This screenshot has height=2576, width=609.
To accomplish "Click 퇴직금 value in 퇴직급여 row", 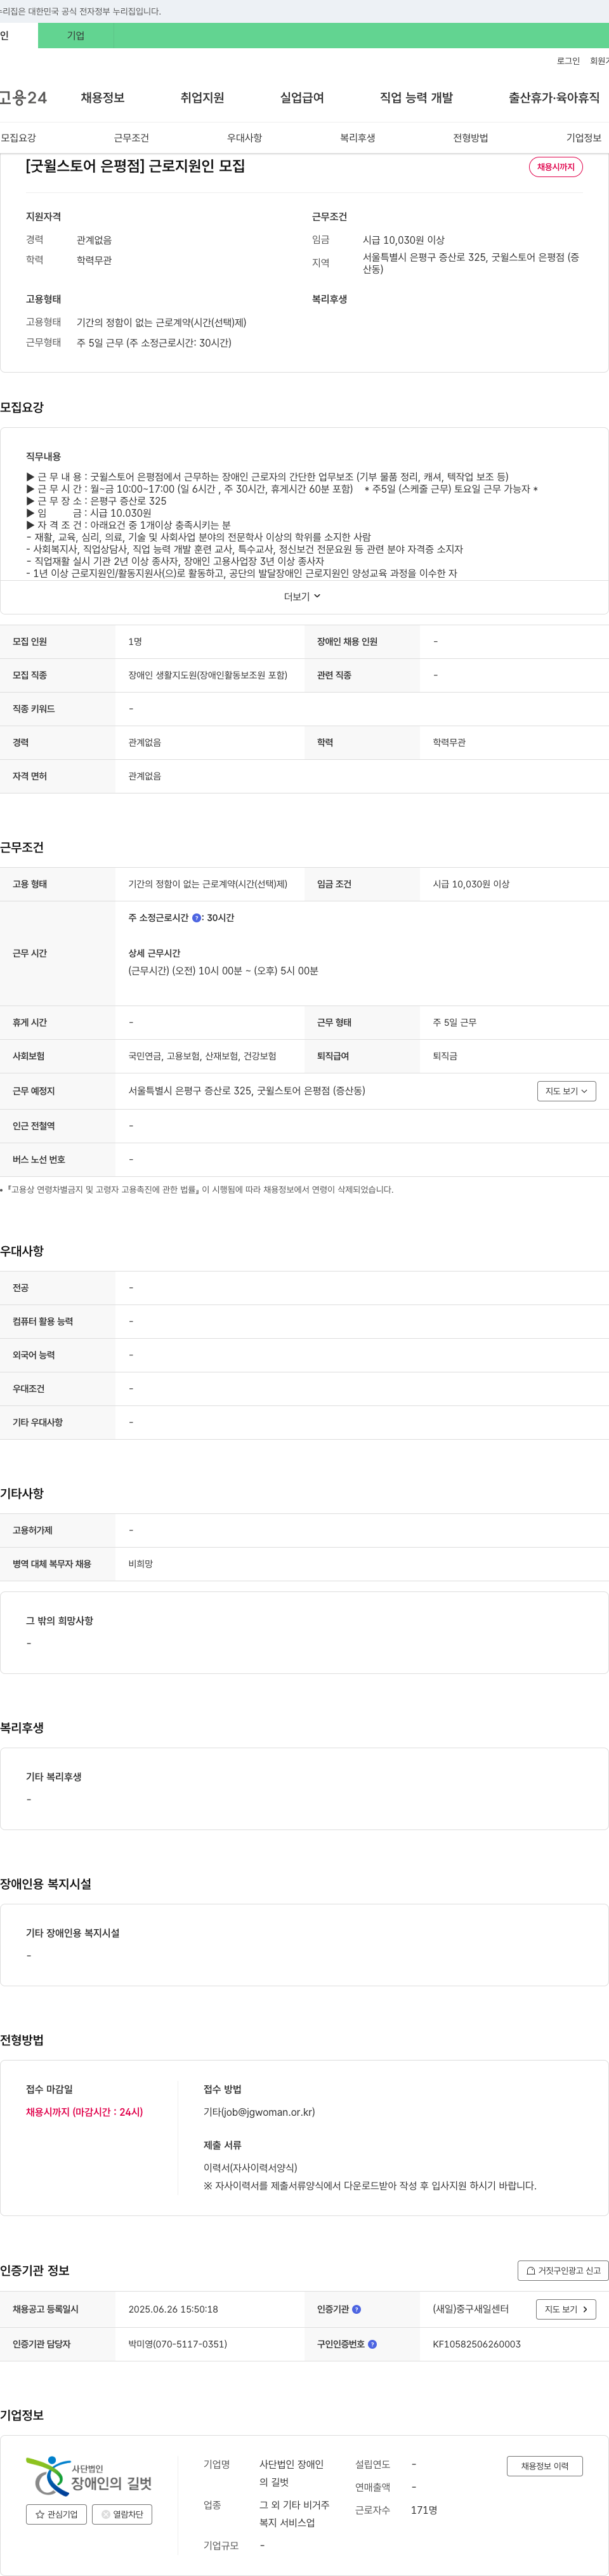I will coord(445,1056).
